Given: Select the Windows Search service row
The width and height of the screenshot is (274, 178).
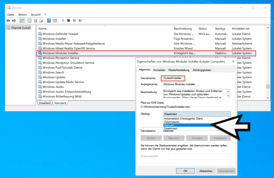Looking at the screenshot, I should pyautogui.click(x=86, y=72).
